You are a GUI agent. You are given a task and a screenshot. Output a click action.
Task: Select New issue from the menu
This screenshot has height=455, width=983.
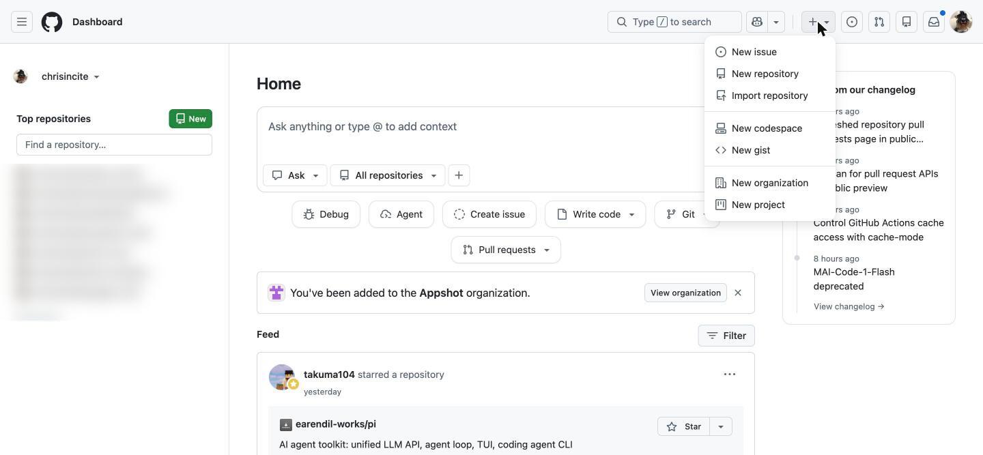pos(770,52)
